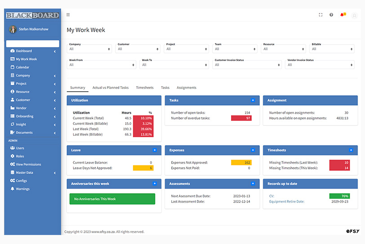Image resolution: width=365 pixels, height=244 pixels.
Task: Open the notifications bell icon
Action: (x=343, y=15)
